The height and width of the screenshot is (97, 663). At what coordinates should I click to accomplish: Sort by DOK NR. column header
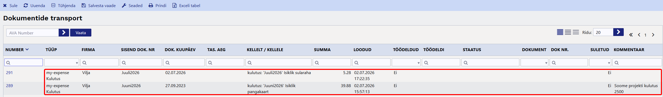(560, 50)
